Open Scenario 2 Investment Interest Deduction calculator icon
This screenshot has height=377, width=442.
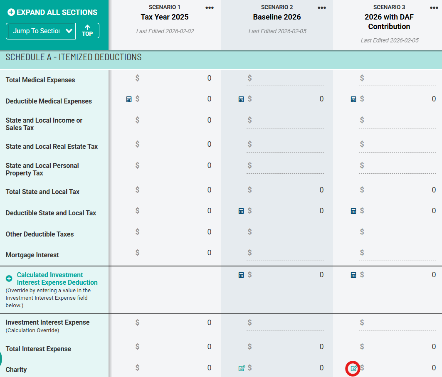[x=241, y=275]
